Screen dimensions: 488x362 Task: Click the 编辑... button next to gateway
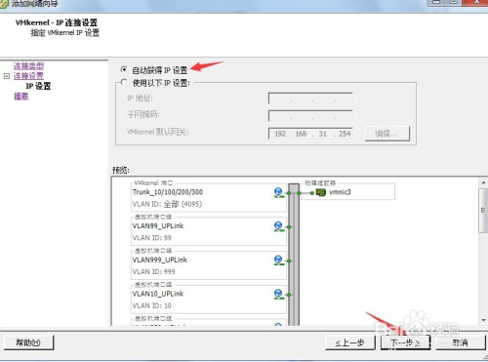(387, 134)
